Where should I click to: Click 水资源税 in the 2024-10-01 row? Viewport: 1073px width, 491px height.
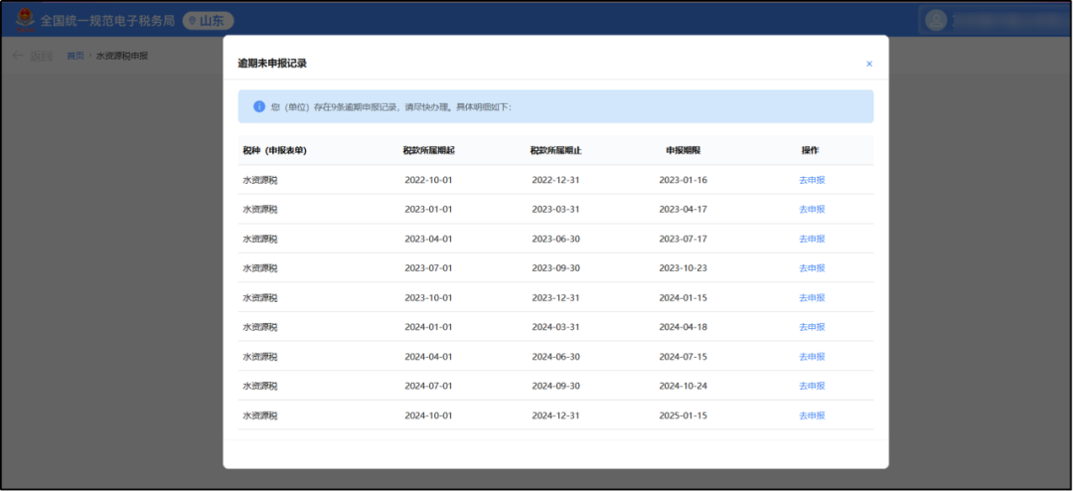[x=260, y=415]
